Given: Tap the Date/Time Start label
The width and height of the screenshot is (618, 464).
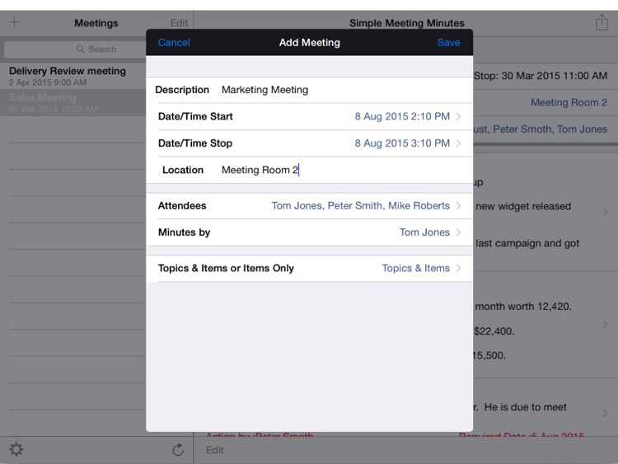Looking at the screenshot, I should click(195, 116).
